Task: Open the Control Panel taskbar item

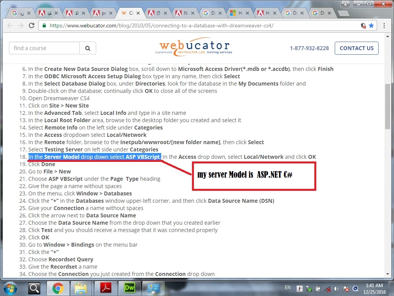Action: (153, 288)
